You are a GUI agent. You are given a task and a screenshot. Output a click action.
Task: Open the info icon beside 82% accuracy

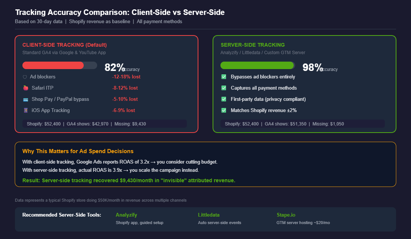tap(123, 69)
